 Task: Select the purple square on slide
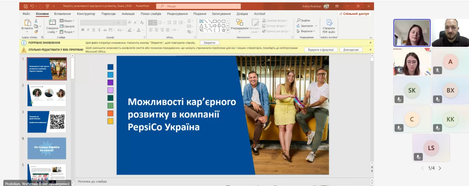coord(110,82)
